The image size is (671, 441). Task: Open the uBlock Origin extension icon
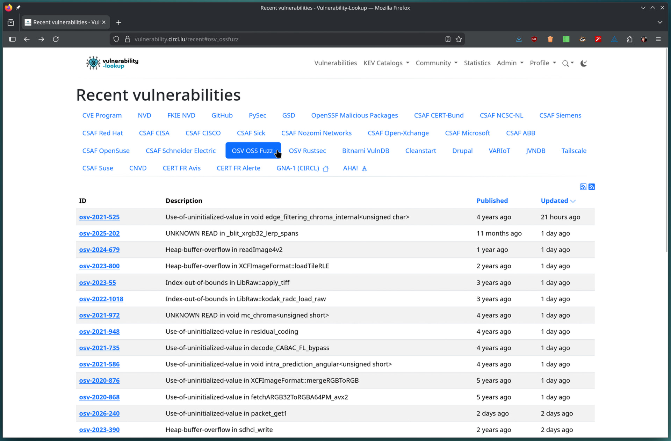[534, 39]
